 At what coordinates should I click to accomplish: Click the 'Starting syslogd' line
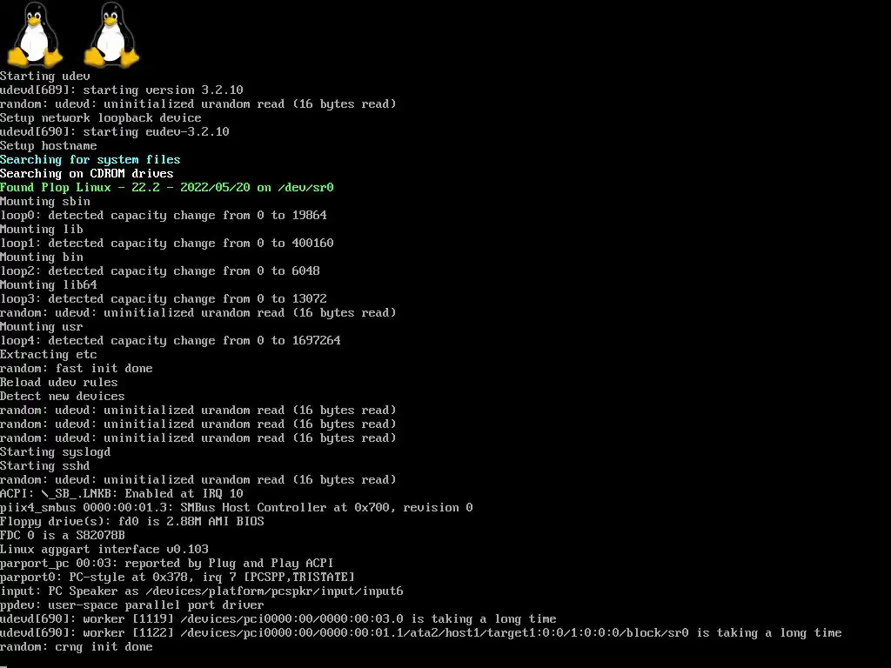point(56,451)
